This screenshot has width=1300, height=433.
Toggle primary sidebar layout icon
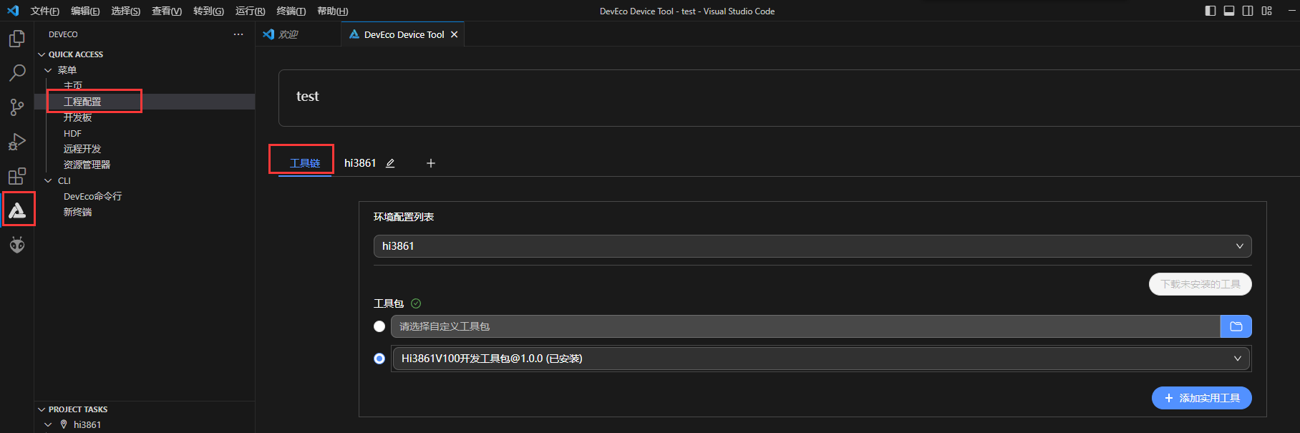point(1211,11)
